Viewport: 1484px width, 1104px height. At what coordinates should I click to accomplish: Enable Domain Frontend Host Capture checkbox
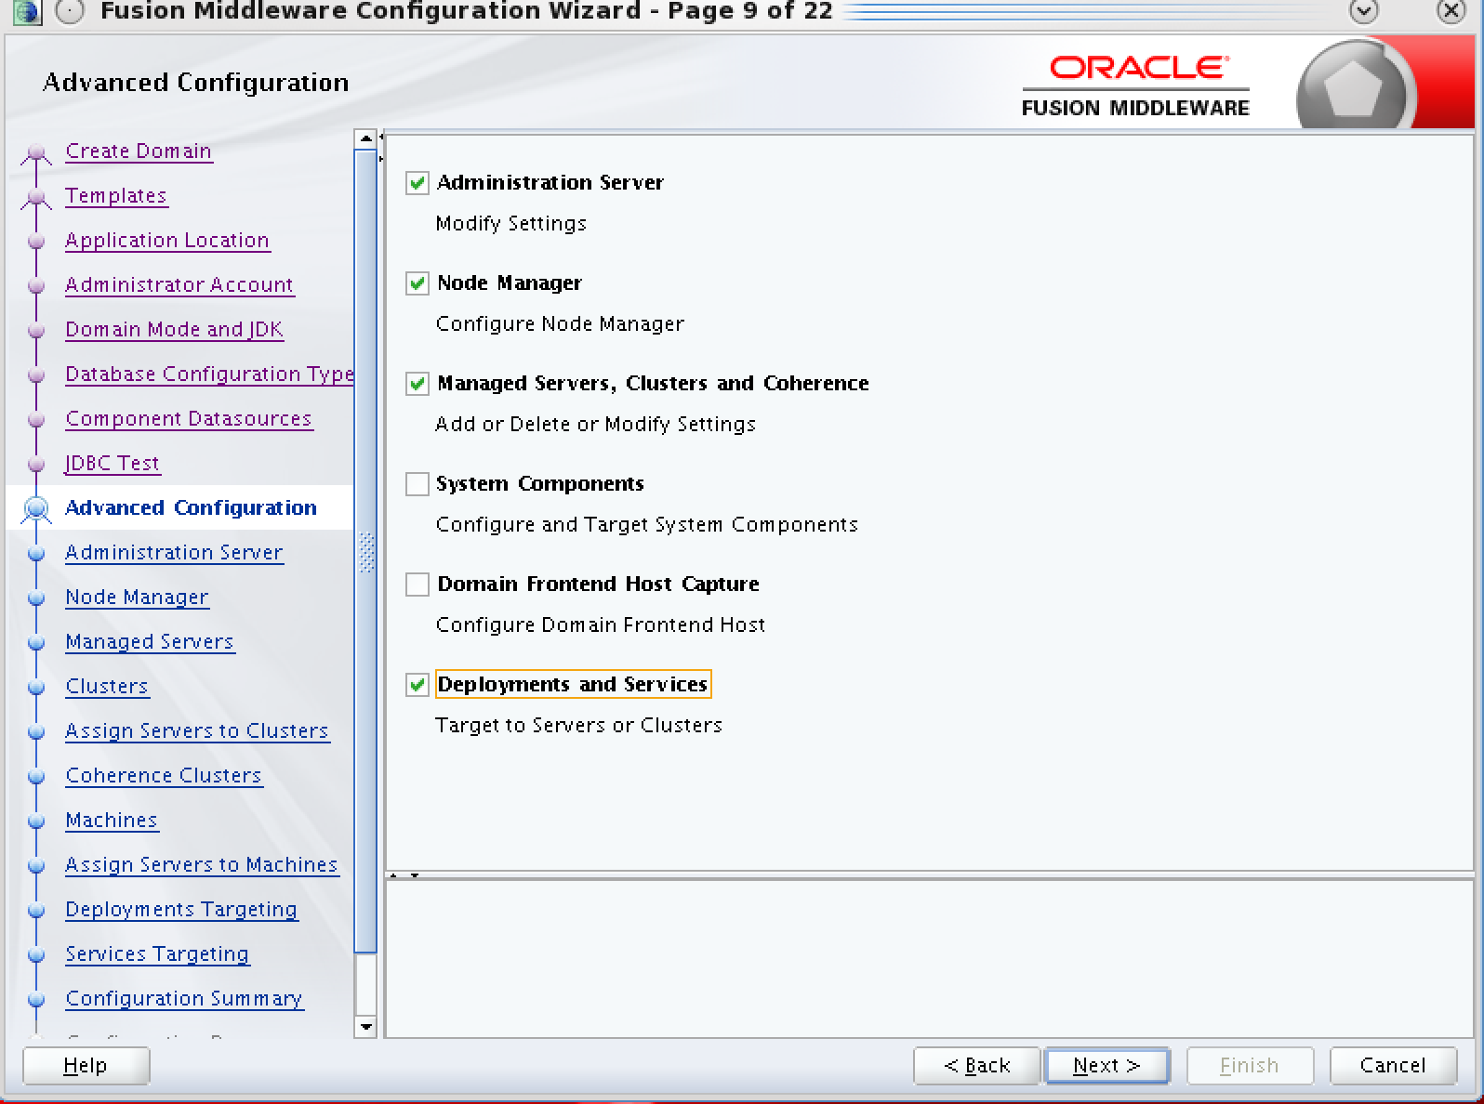[417, 585]
